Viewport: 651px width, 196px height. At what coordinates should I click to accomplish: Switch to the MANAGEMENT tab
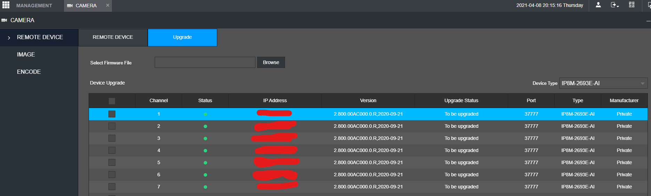[x=34, y=6]
